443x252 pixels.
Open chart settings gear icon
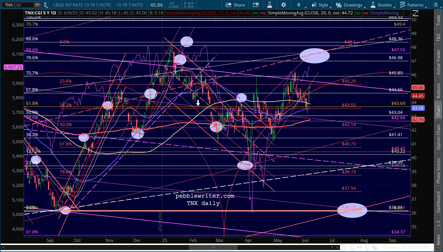tap(283, 5)
